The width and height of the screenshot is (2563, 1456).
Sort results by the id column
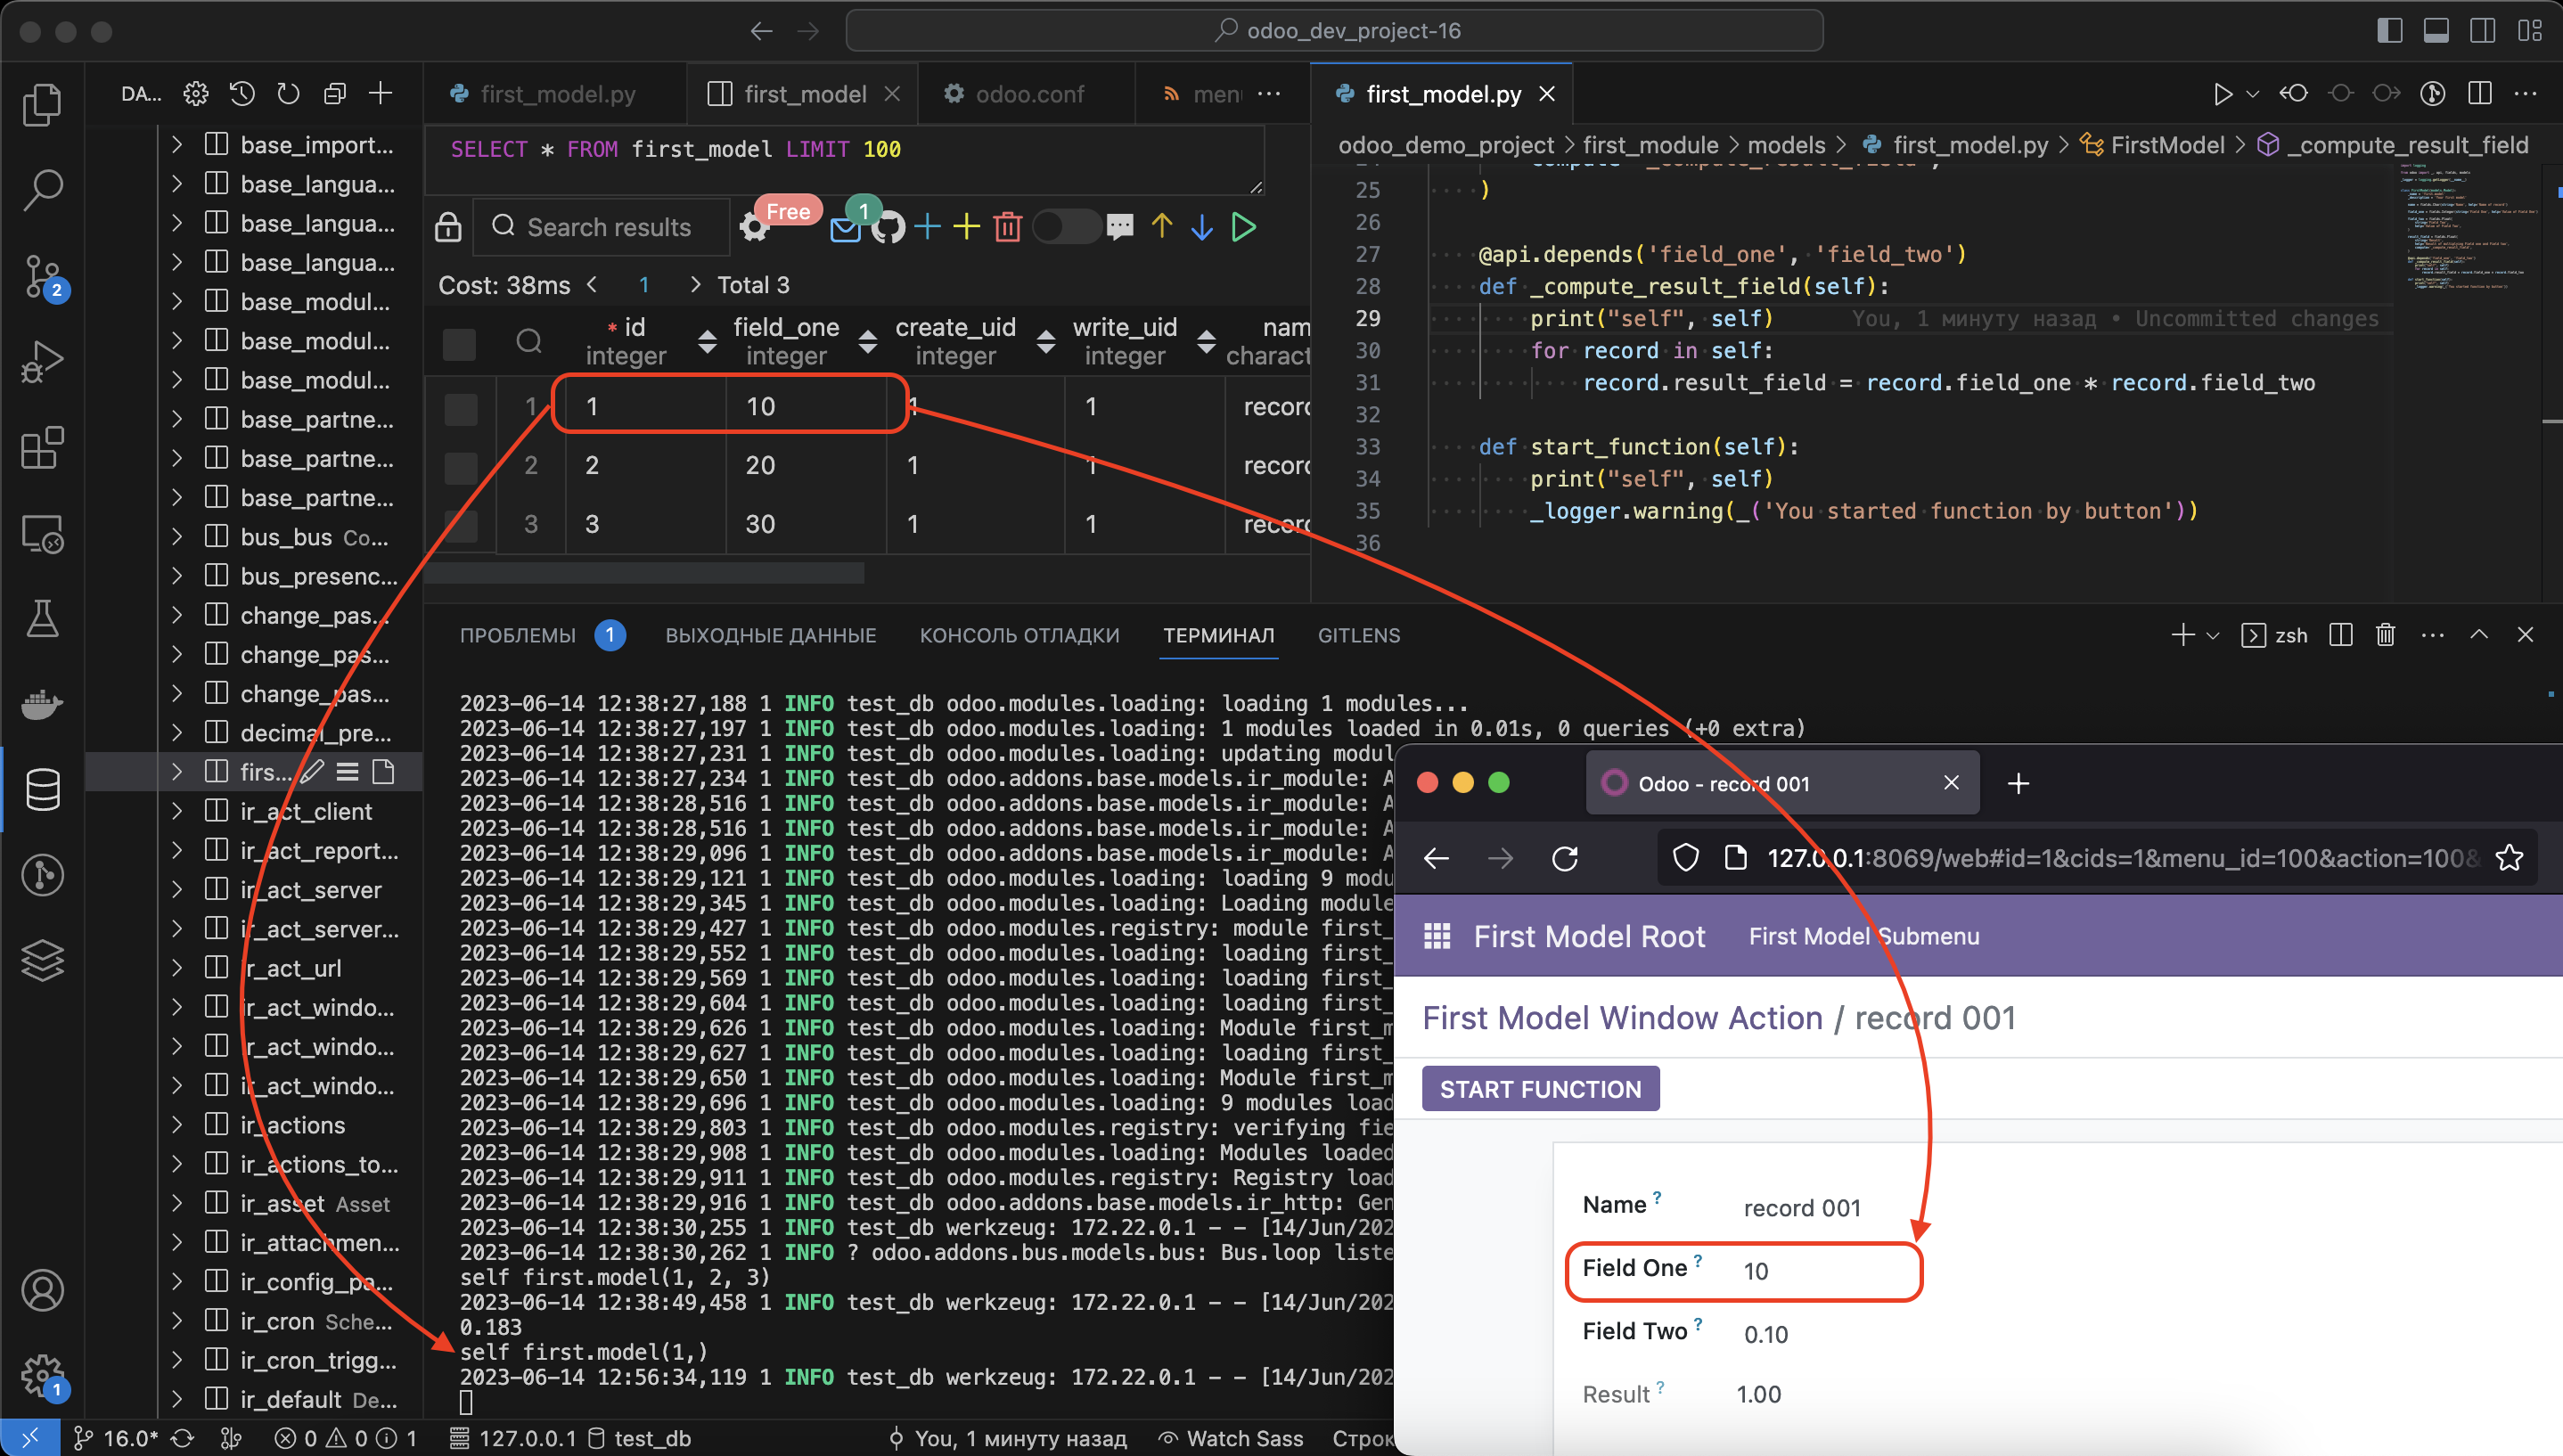click(x=707, y=342)
